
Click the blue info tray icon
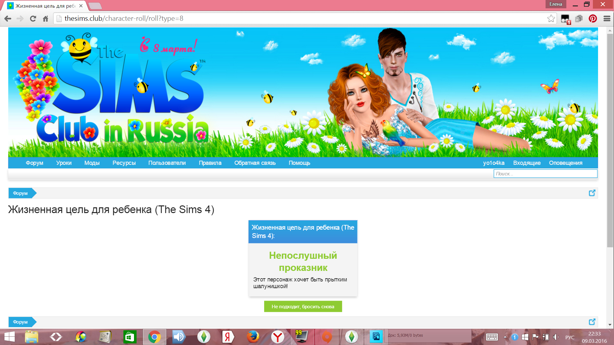click(x=515, y=337)
